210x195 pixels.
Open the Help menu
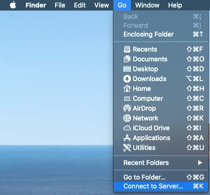pos(175,5)
